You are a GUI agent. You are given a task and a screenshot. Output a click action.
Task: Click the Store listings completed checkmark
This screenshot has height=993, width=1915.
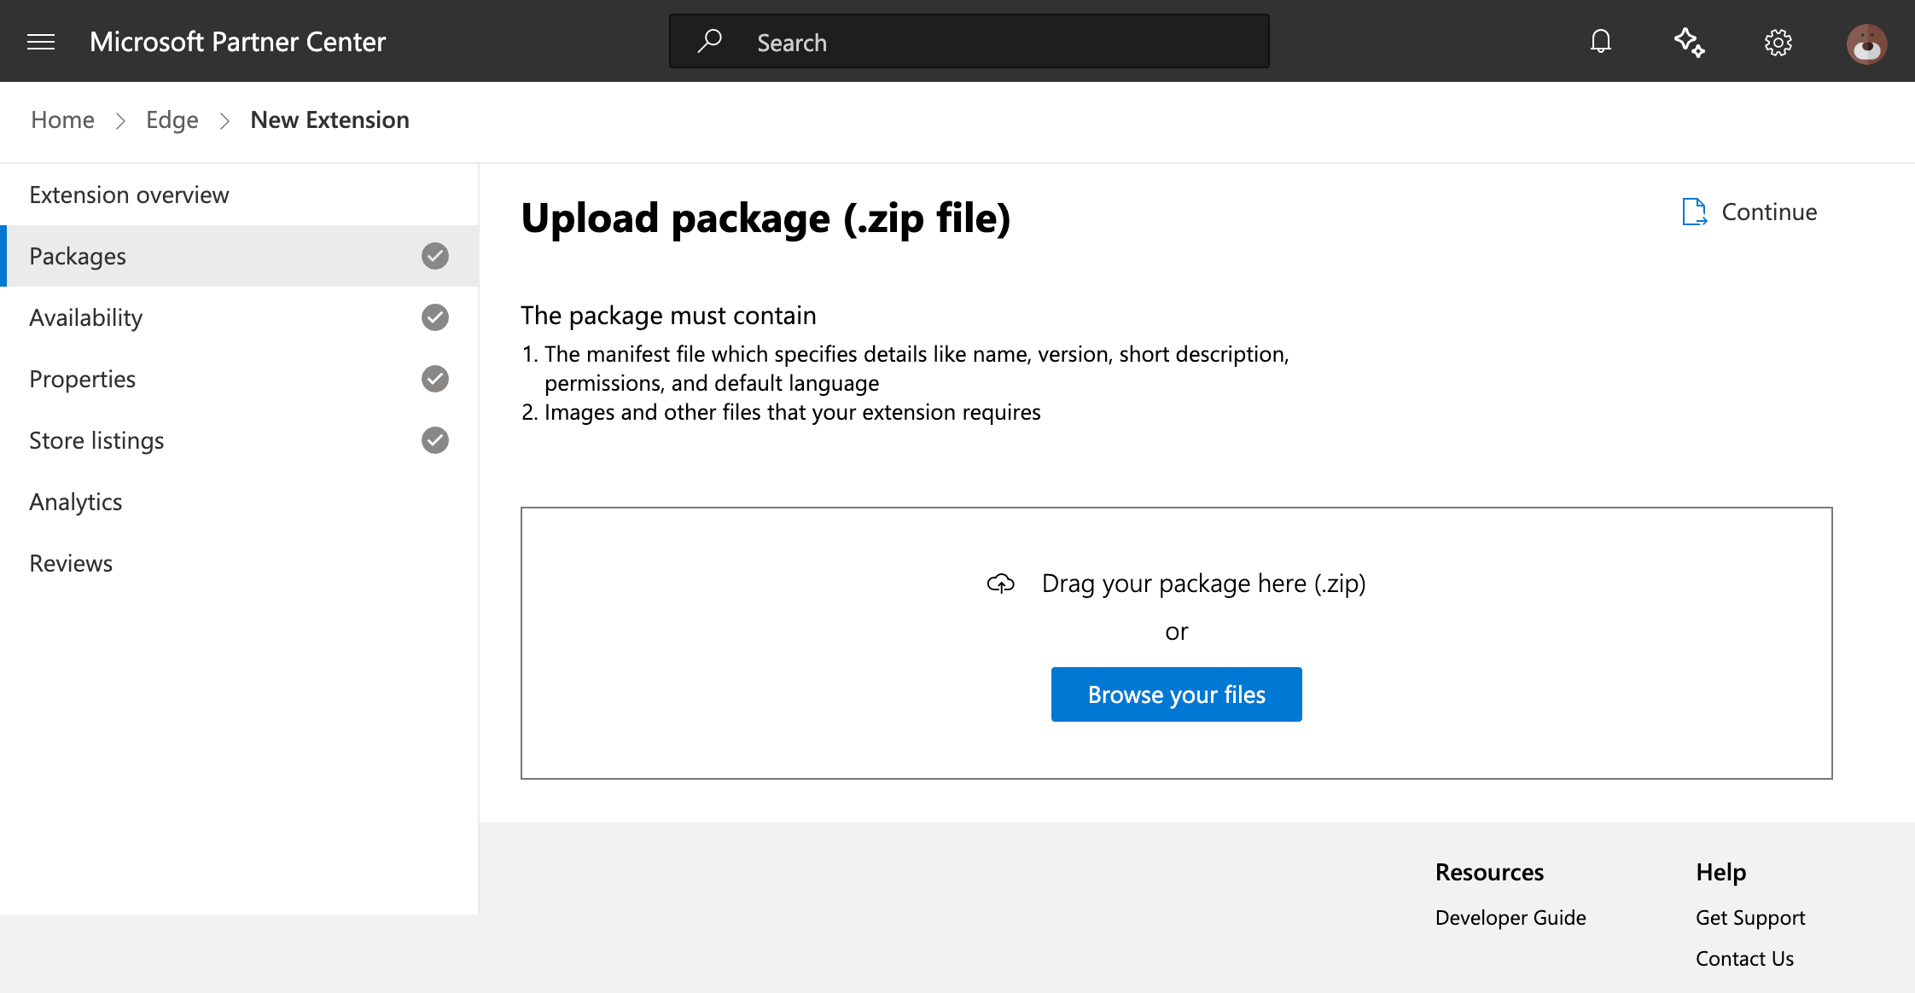pos(435,440)
